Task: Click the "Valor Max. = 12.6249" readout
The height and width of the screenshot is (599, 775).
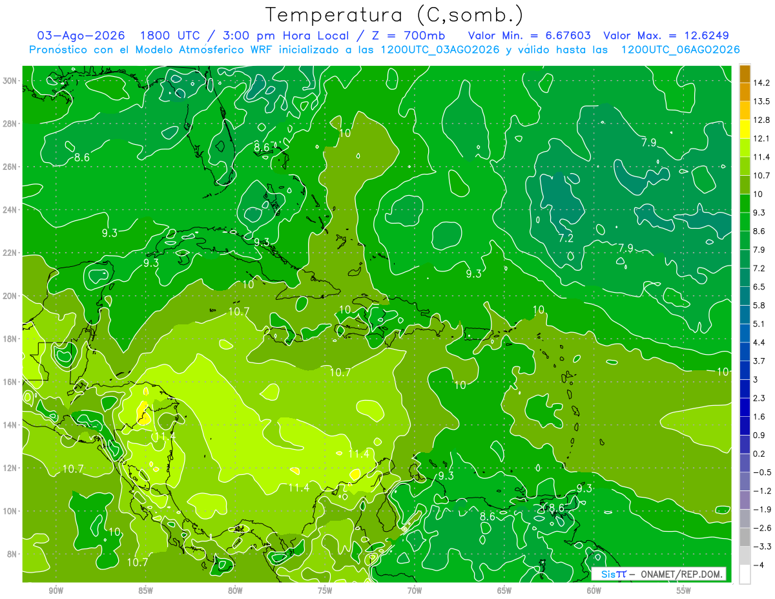Action: (666, 36)
